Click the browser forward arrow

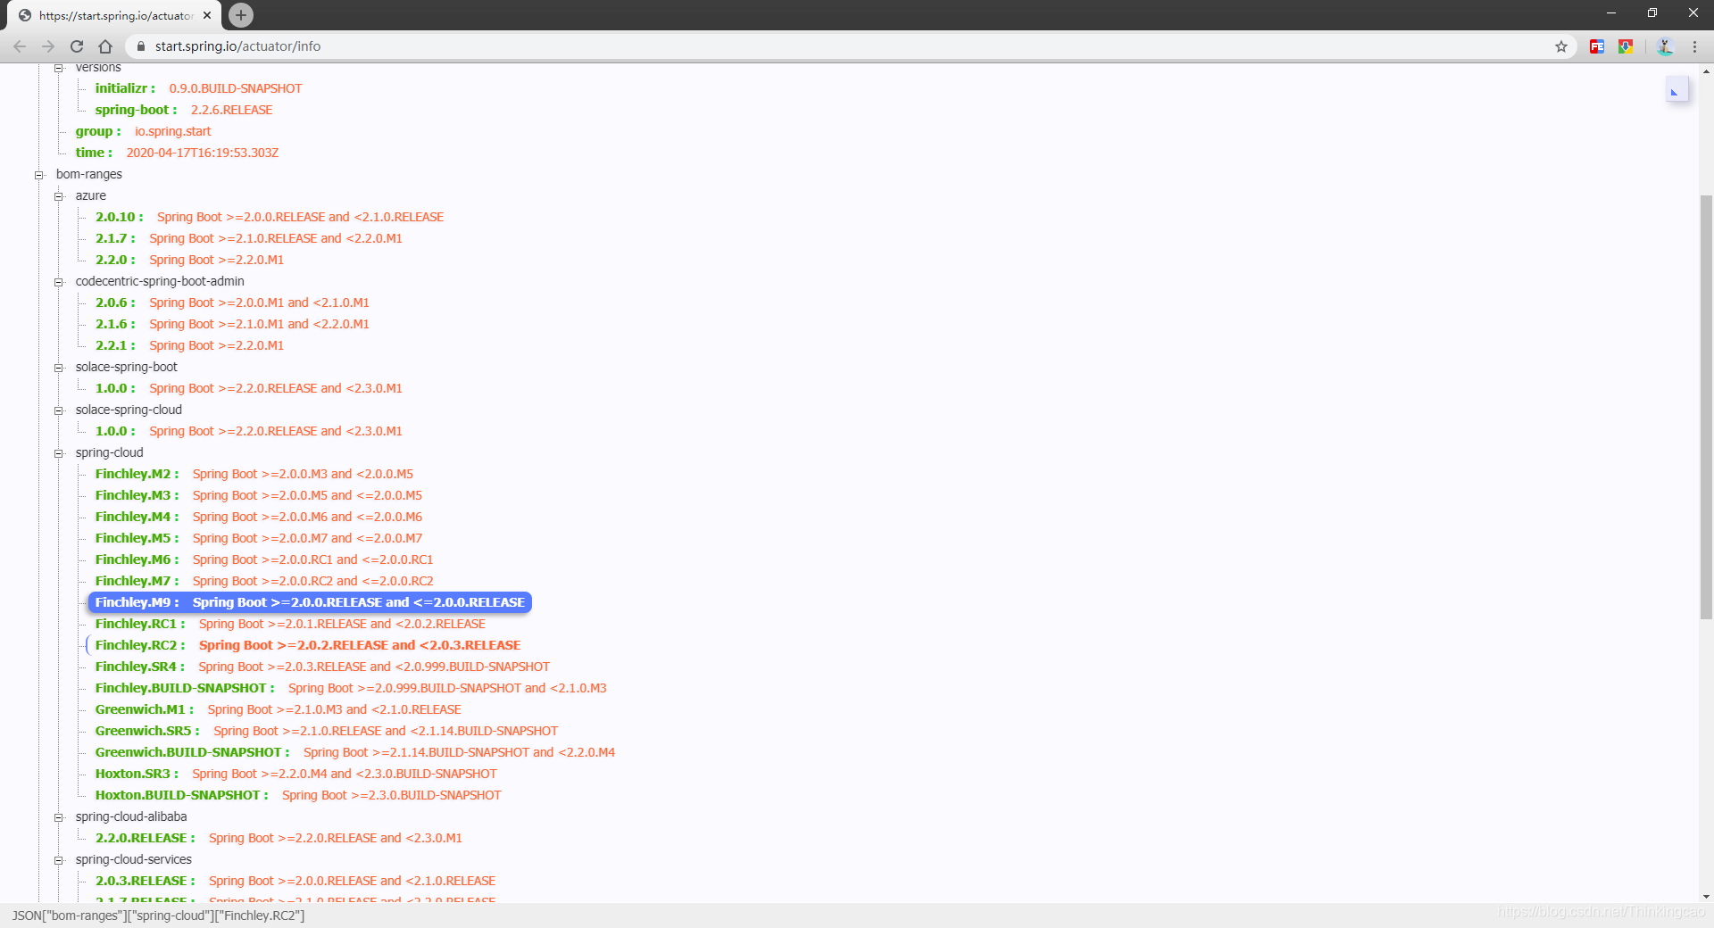point(48,46)
